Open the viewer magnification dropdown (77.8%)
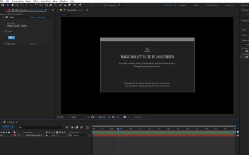Screen dimensions: 249x155 pyautogui.click(x=63, y=117)
